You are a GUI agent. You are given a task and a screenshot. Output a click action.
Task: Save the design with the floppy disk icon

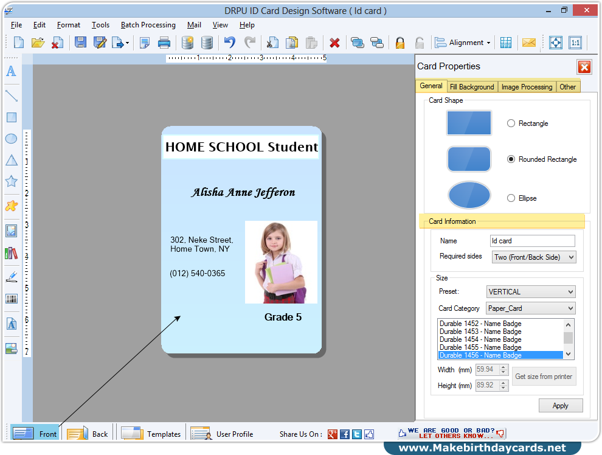80,42
